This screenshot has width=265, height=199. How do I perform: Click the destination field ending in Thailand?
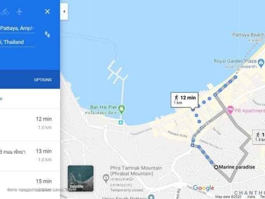[x=18, y=42]
